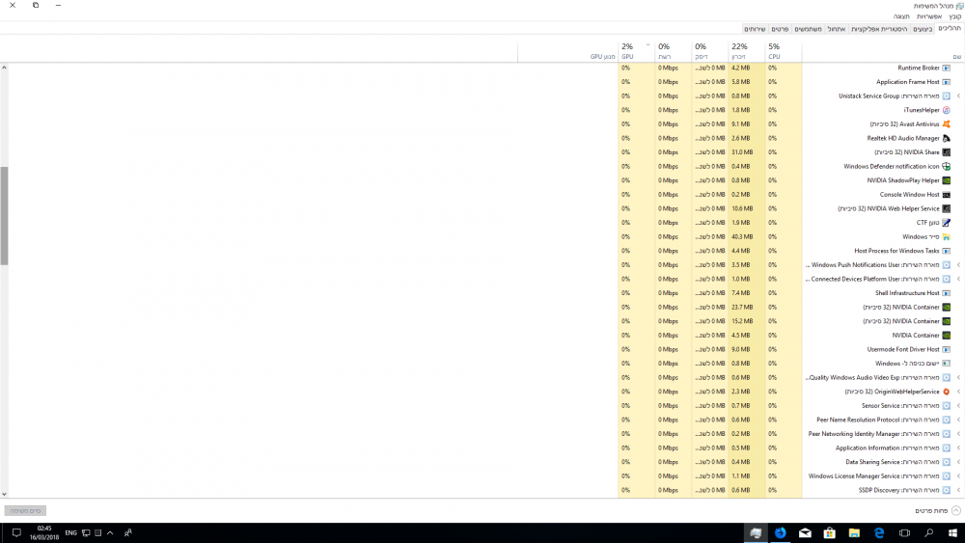This screenshot has height=543, width=965.
Task: Select the Shell Infrastructure Host icon
Action: pyautogui.click(x=947, y=293)
